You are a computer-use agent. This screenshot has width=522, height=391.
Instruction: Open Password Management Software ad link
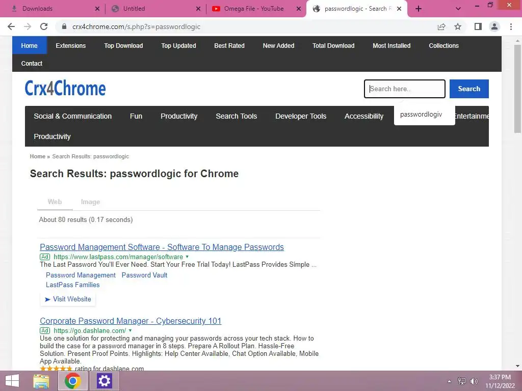(162, 247)
